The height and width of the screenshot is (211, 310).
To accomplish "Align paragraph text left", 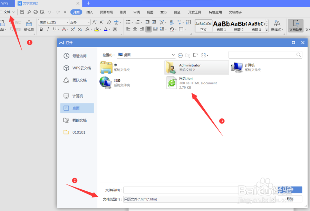I will pyautogui.click(x=128, y=29).
